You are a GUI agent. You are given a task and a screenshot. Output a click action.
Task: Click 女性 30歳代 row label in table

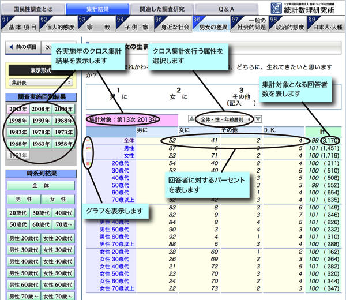coord(114,259)
